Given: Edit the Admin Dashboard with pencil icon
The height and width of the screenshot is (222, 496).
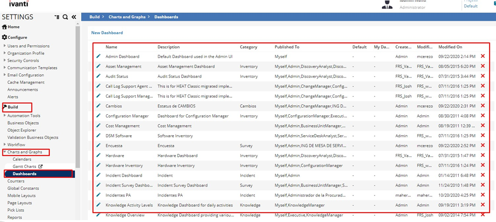Looking at the screenshot, I should click(x=99, y=56).
